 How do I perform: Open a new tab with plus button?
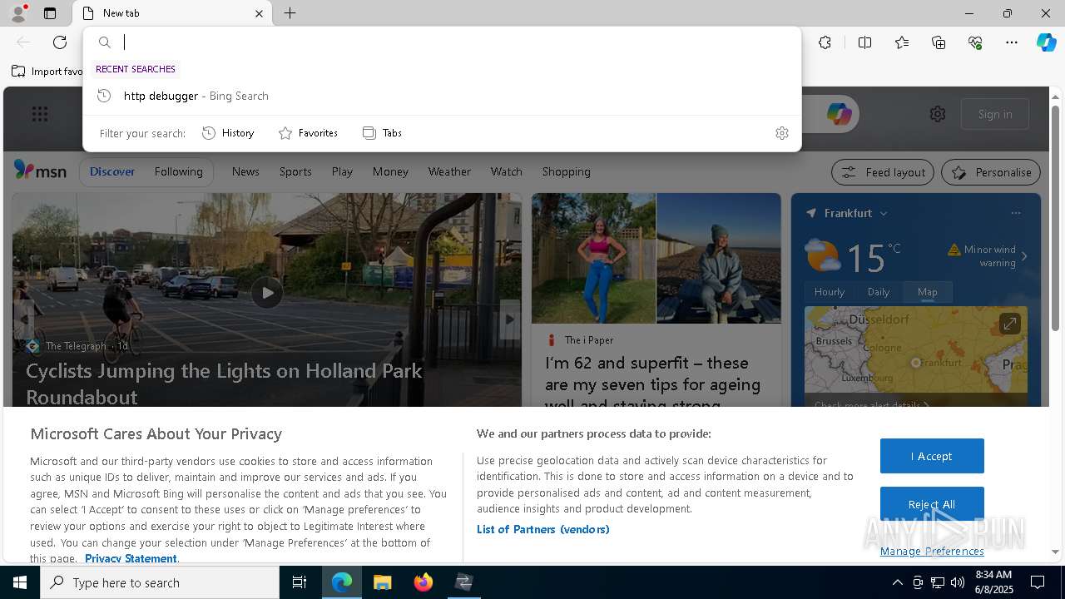coord(290,13)
